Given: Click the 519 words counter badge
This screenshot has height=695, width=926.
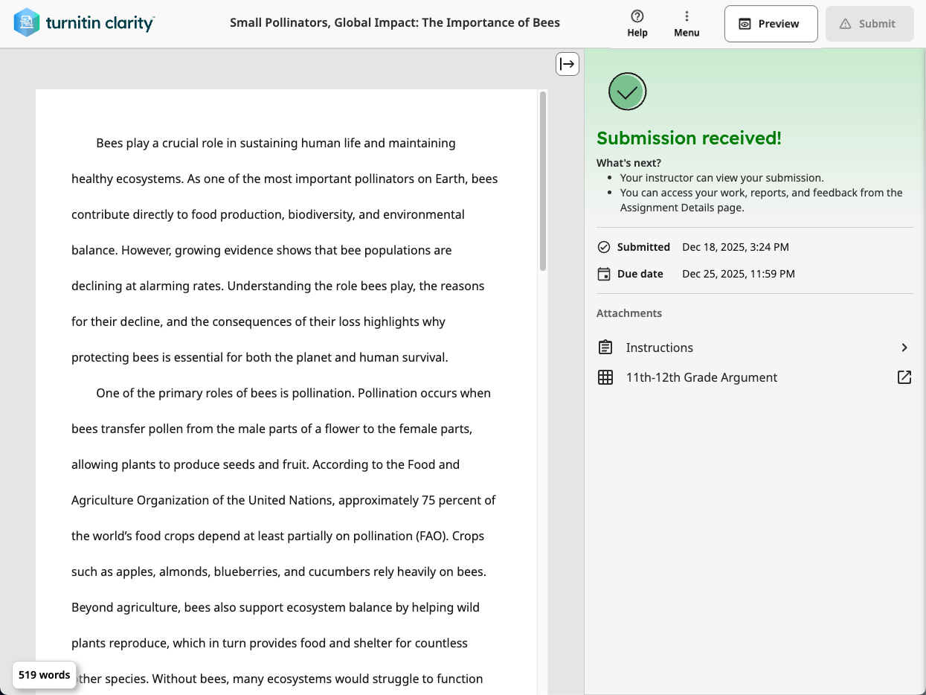Looking at the screenshot, I should (45, 675).
